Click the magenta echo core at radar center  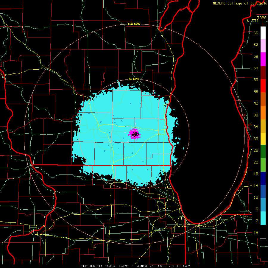(x=135, y=134)
